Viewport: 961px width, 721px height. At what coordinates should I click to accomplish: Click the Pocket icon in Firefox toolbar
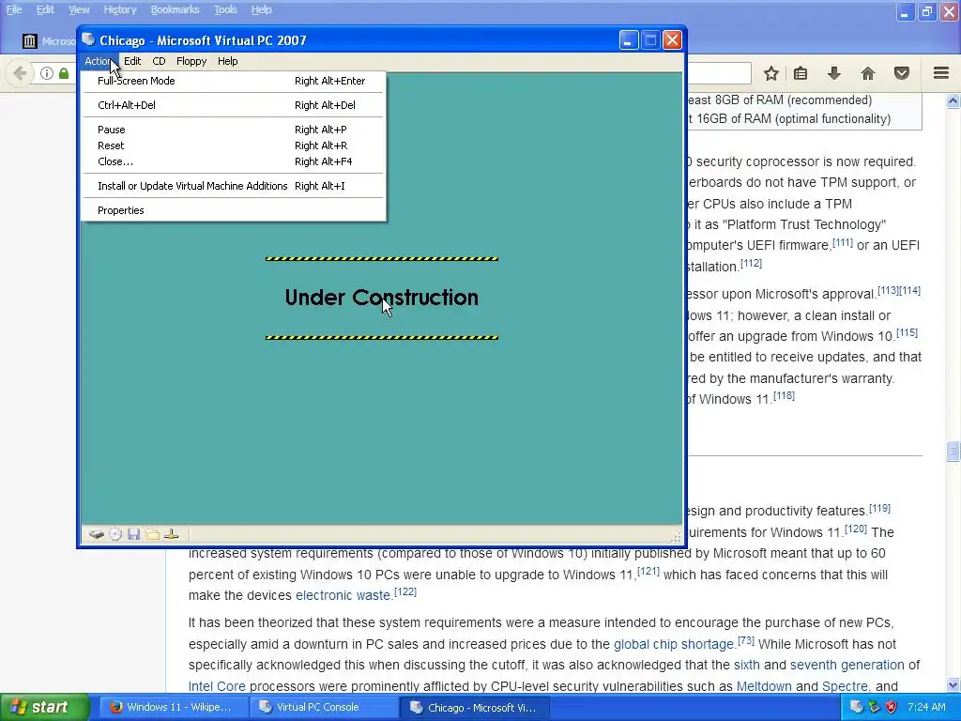click(902, 73)
